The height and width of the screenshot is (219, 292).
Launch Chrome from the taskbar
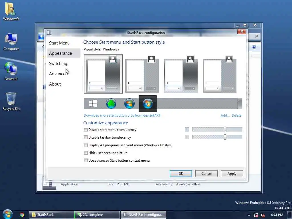pyautogui.click(x=22, y=215)
